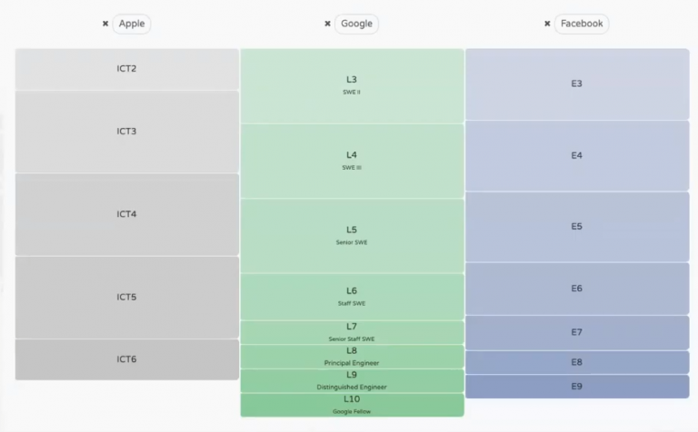Image resolution: width=698 pixels, height=432 pixels.
Task: Click the L6 Staff SWE block
Action: tap(352, 296)
